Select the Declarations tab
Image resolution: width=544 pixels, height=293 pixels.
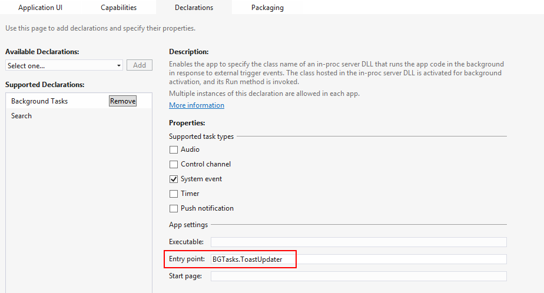[x=194, y=7]
